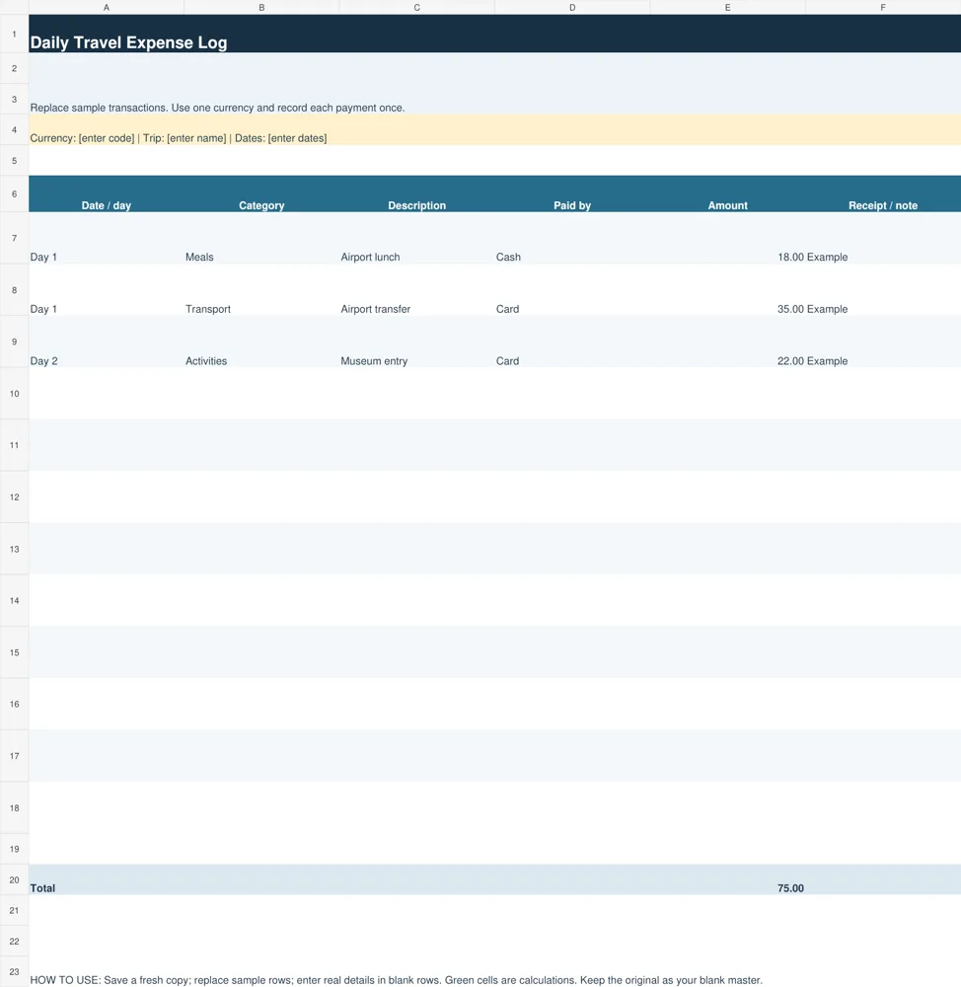Screen dimensions: 961x987
Task: Select row 23 header
Action: click(x=15, y=972)
